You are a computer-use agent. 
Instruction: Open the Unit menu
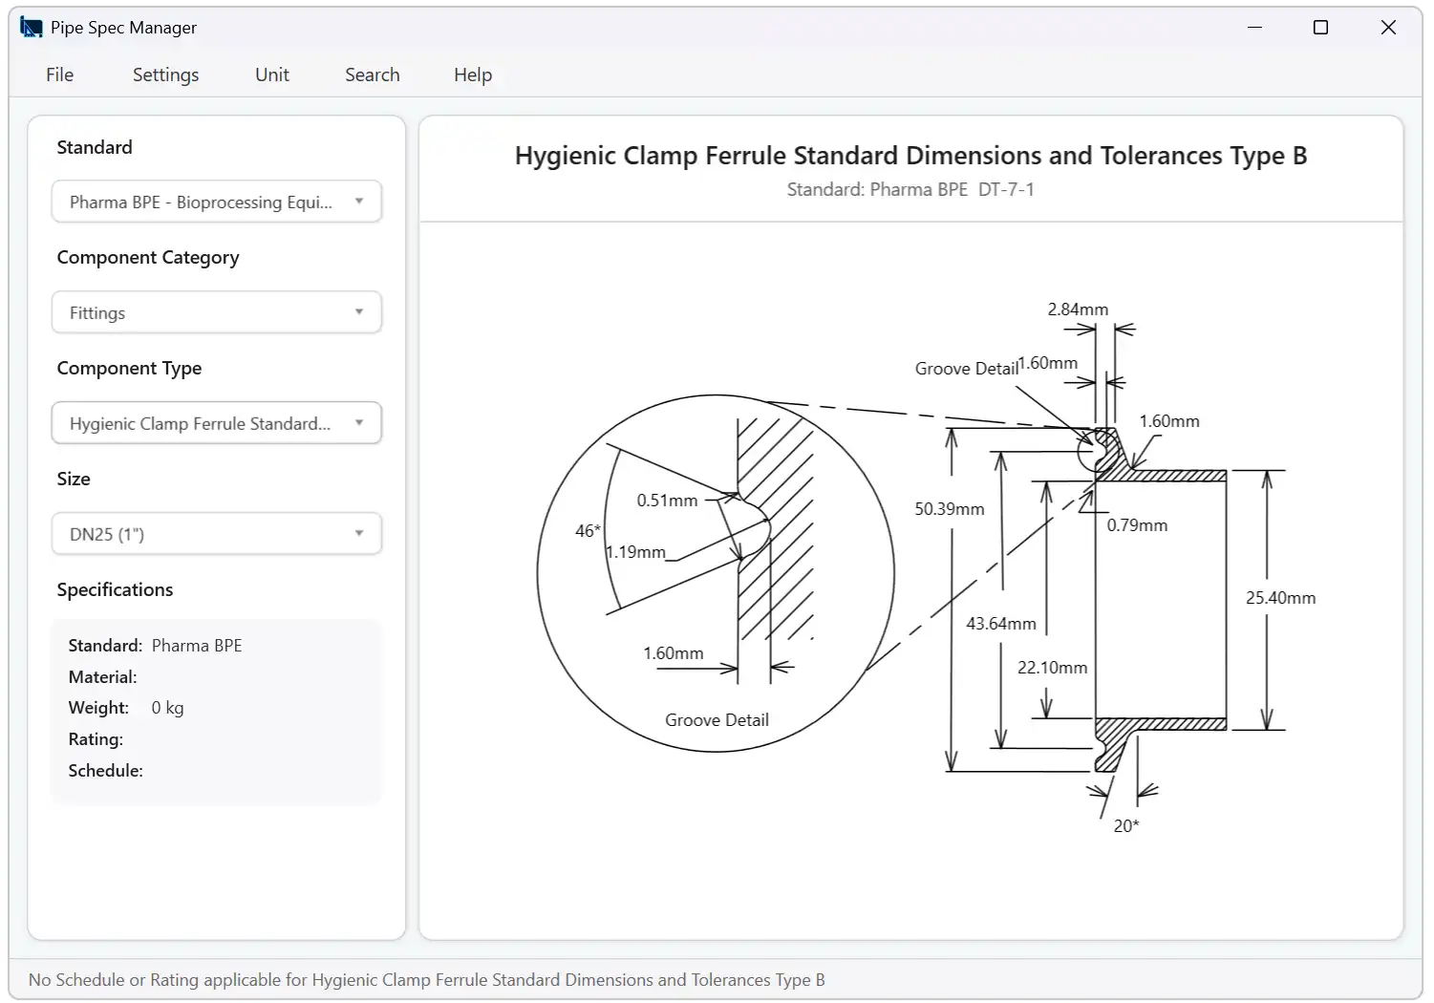(x=272, y=75)
